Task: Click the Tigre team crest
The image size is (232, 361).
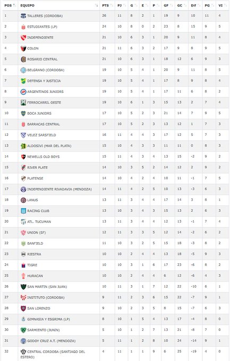Action: pyautogui.click(x=23, y=265)
